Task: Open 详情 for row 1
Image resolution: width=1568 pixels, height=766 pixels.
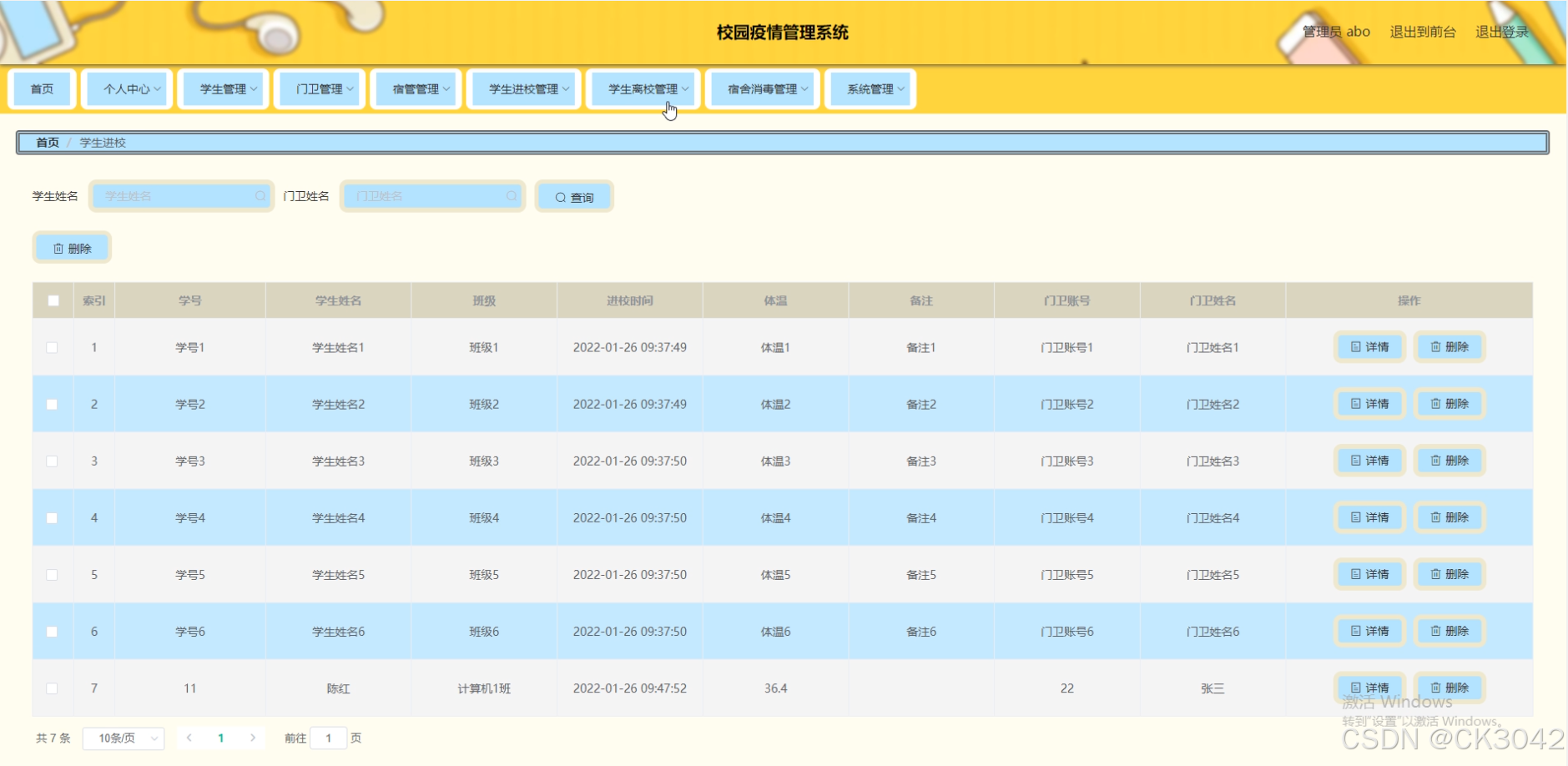Action: 1369,347
